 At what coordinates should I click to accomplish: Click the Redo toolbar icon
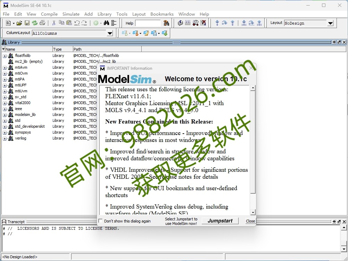[84, 23]
